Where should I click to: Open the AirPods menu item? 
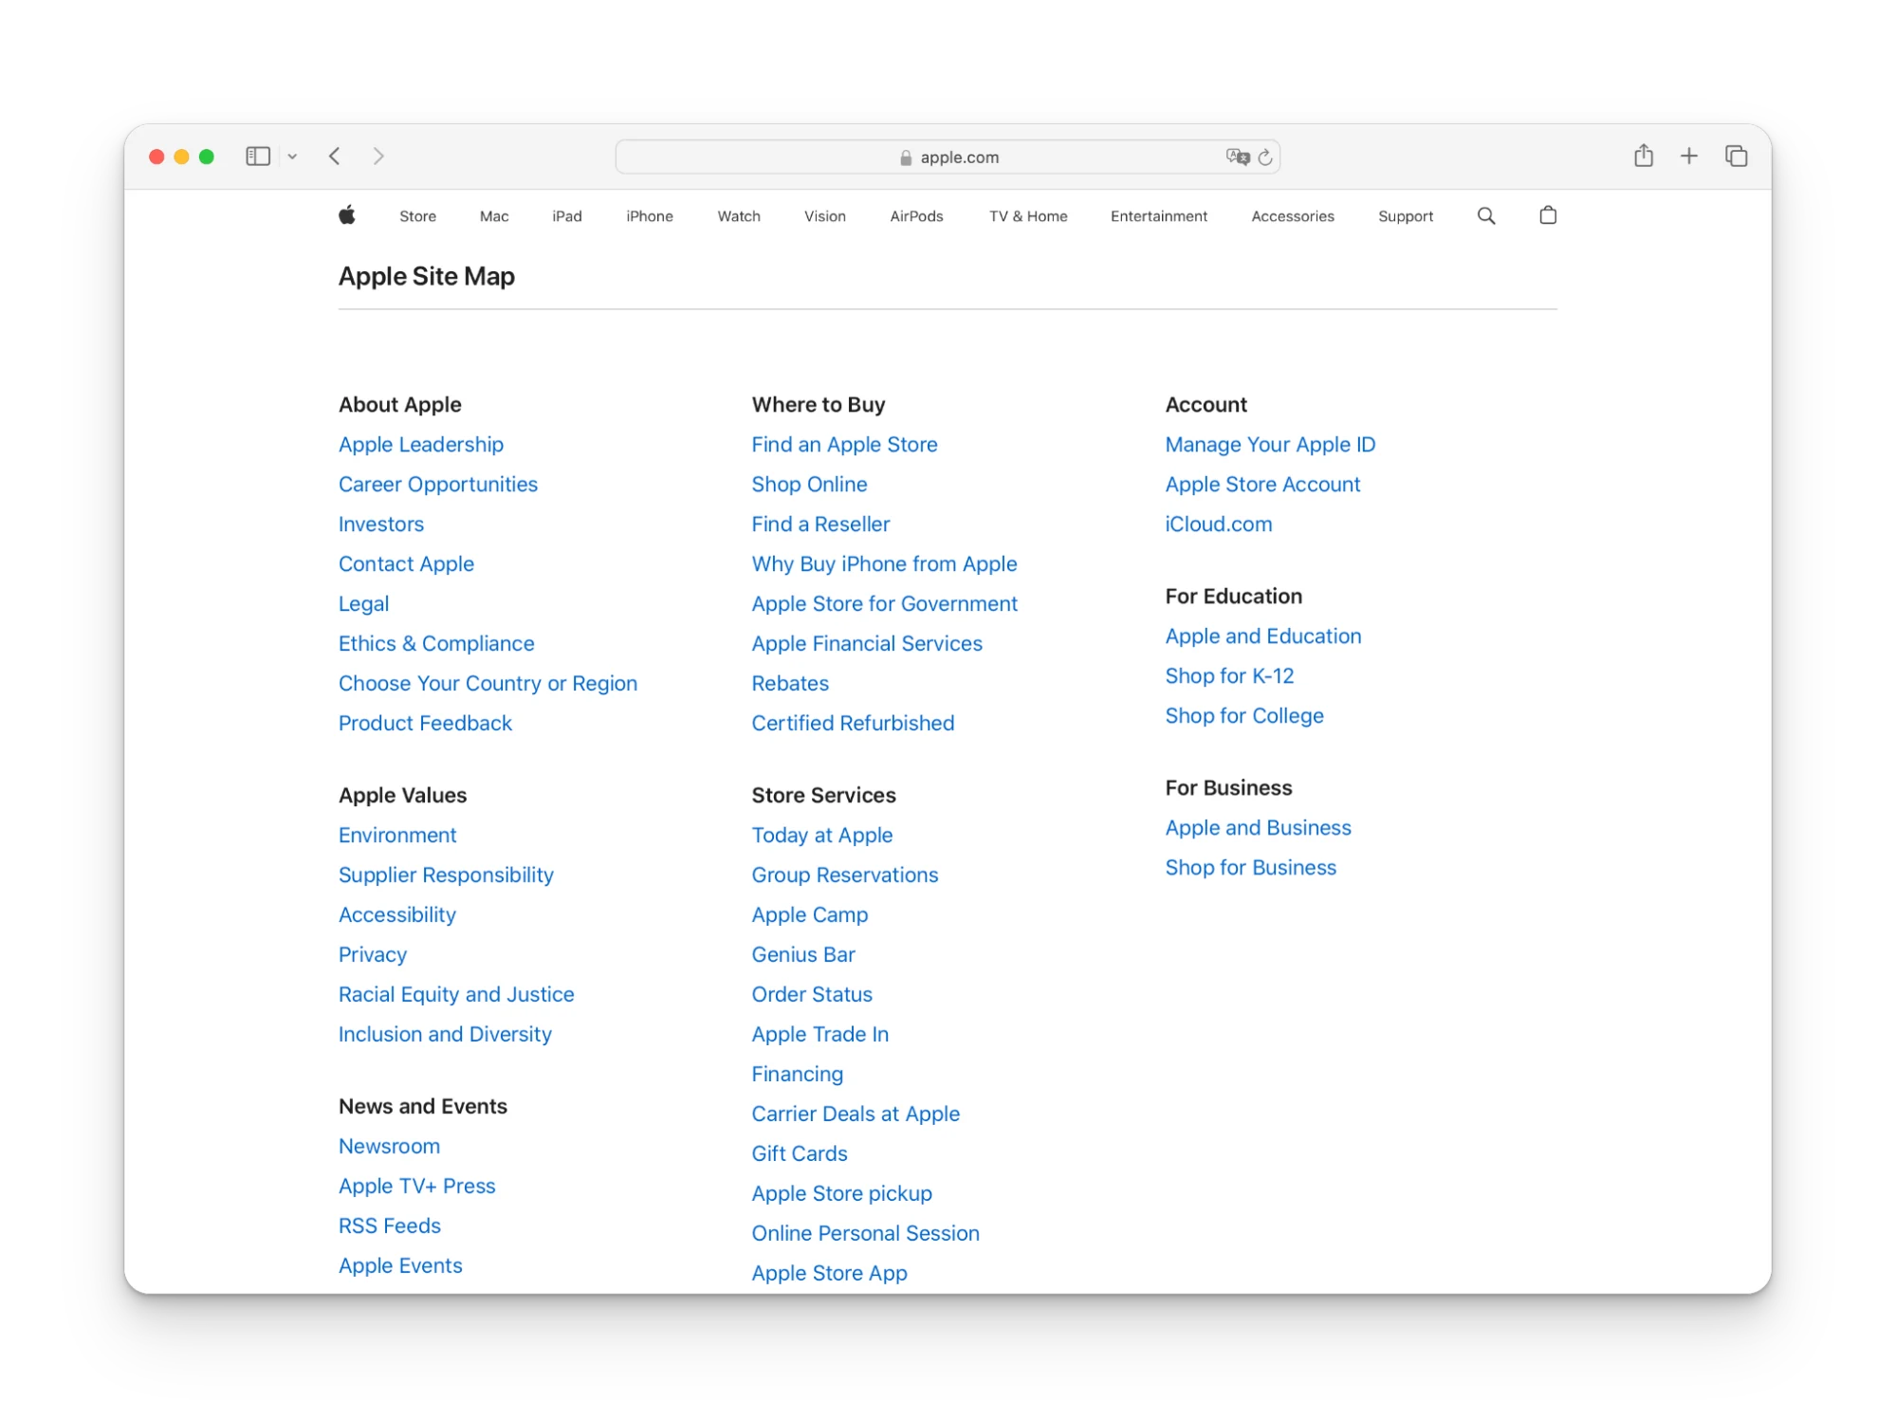click(916, 216)
